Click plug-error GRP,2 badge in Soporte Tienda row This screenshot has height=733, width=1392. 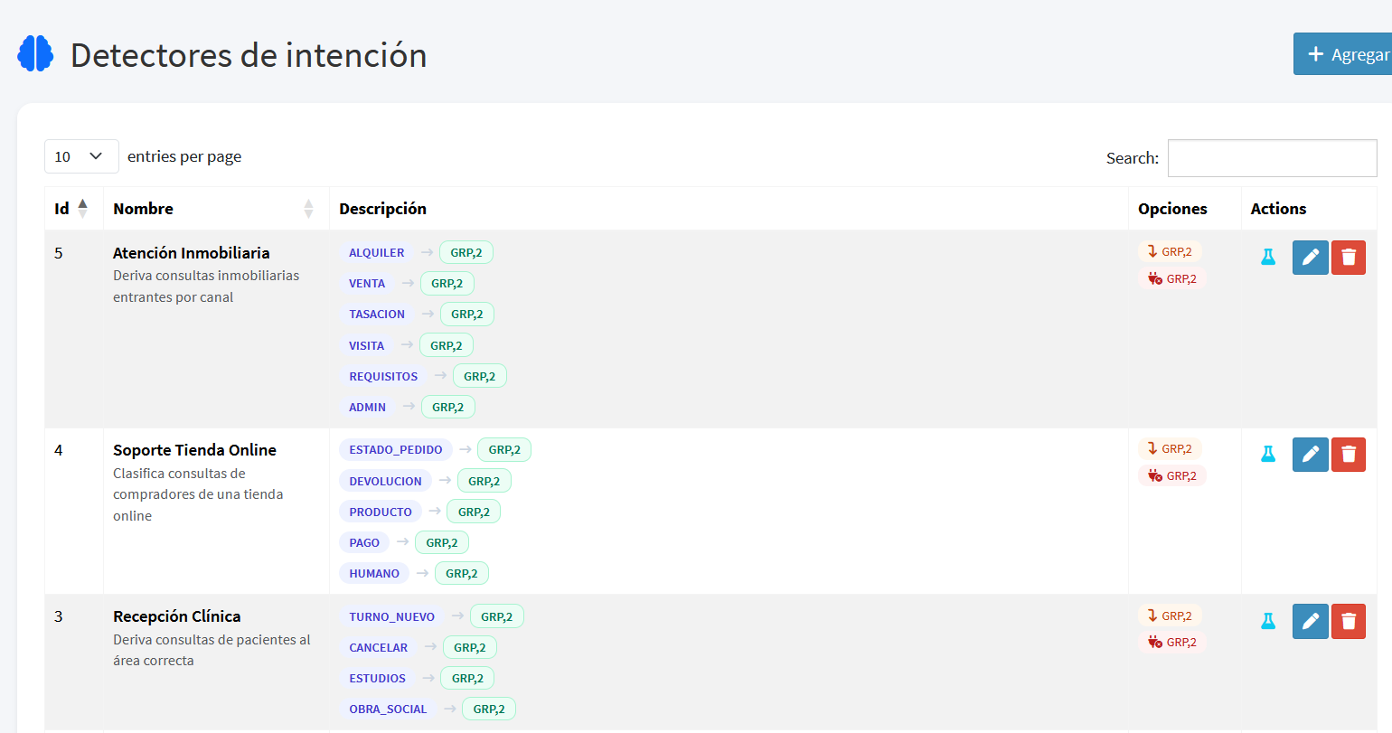1172,475
